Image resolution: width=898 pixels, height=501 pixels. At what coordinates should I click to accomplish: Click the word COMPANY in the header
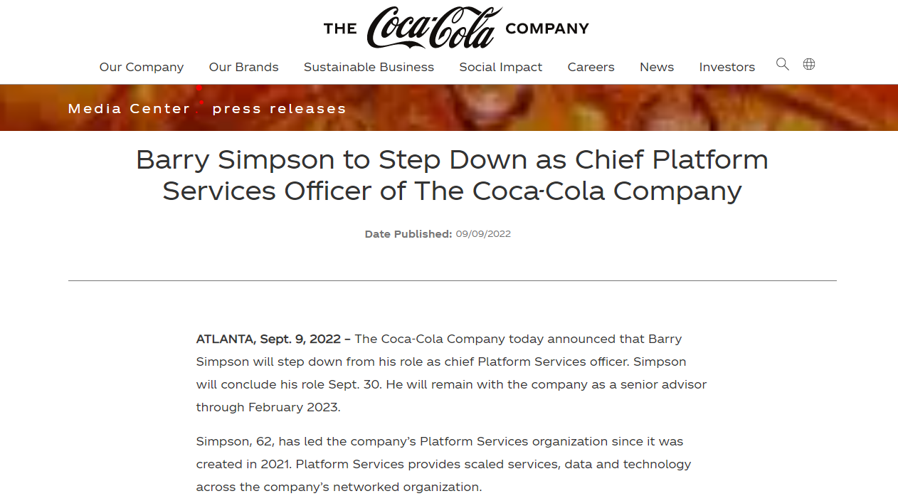click(546, 28)
